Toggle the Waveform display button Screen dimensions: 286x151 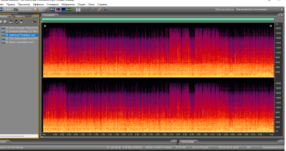point(52,9)
